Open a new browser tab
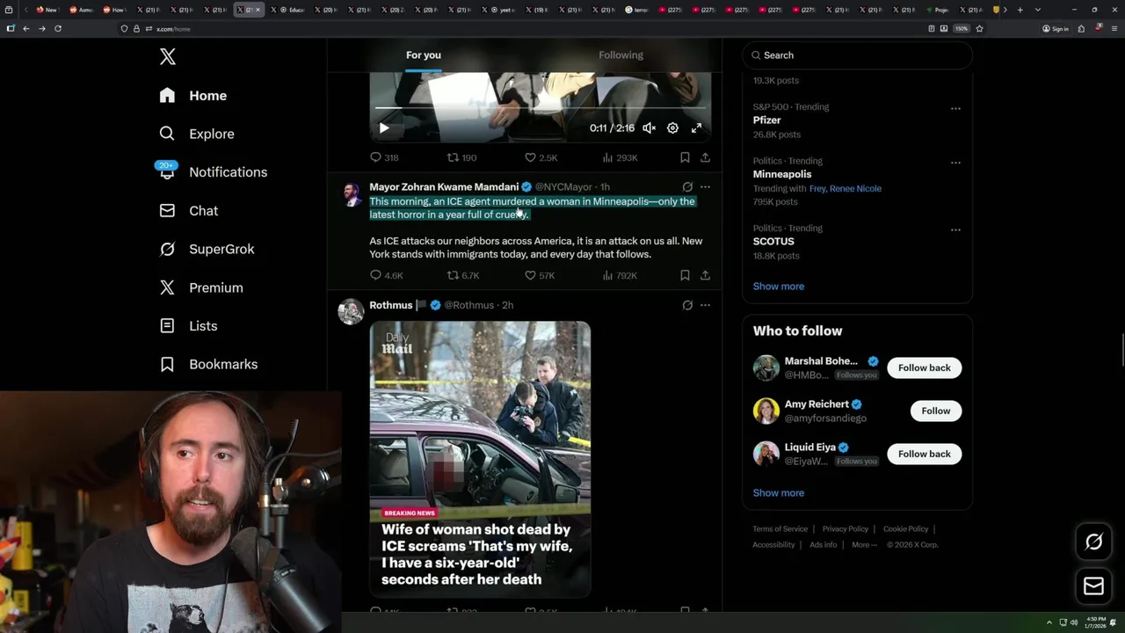Viewport: 1125px width, 633px height. (1020, 10)
